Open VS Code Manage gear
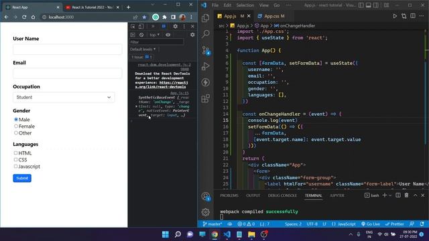Screen dimensions: 429x241 pos(206,212)
